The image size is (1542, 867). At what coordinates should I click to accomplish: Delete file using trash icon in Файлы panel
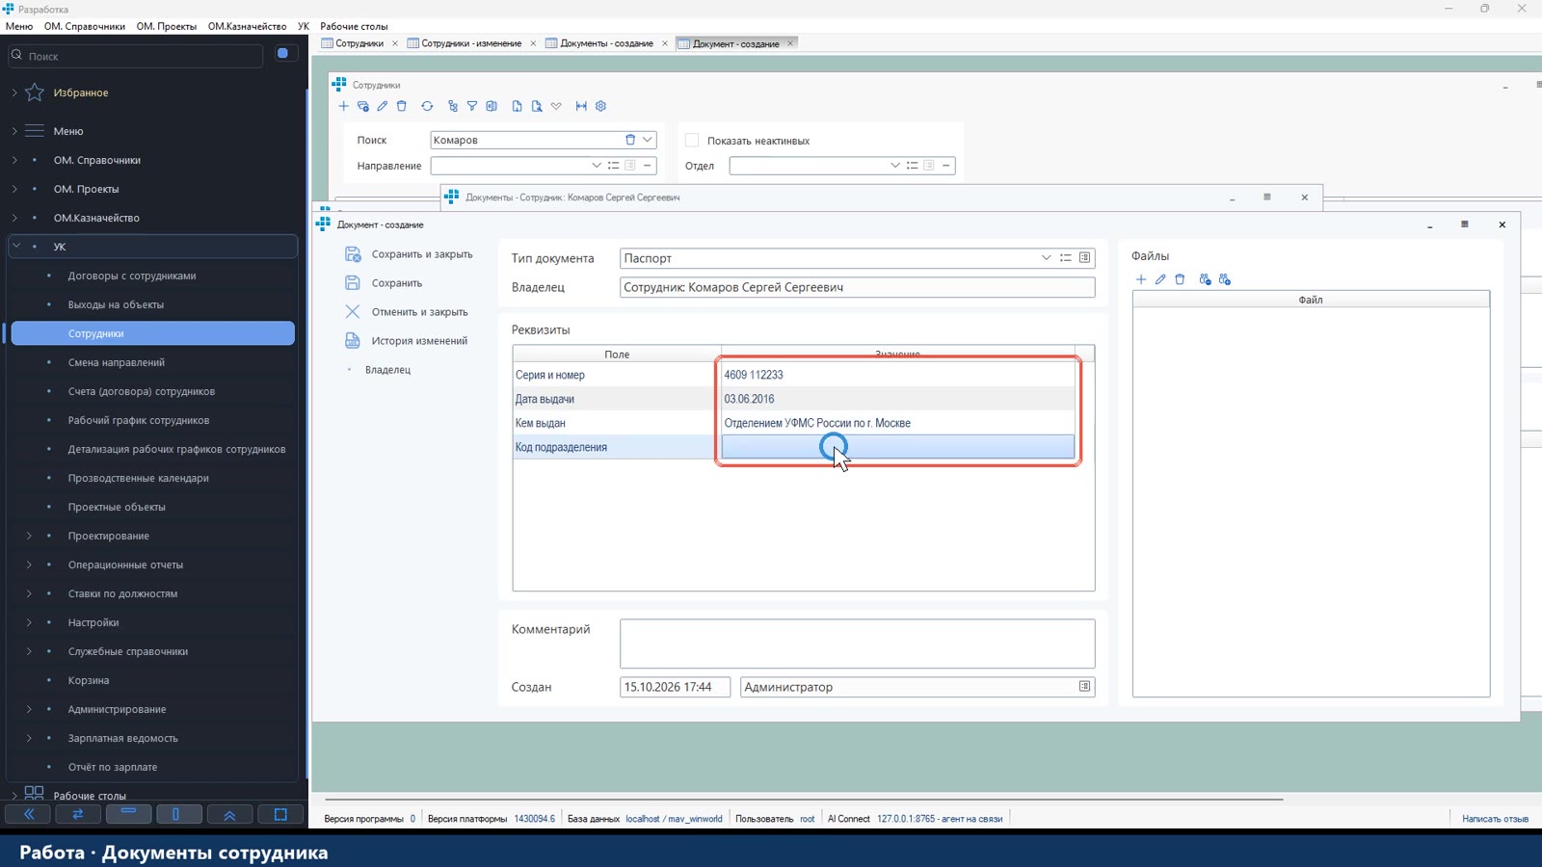click(x=1180, y=279)
